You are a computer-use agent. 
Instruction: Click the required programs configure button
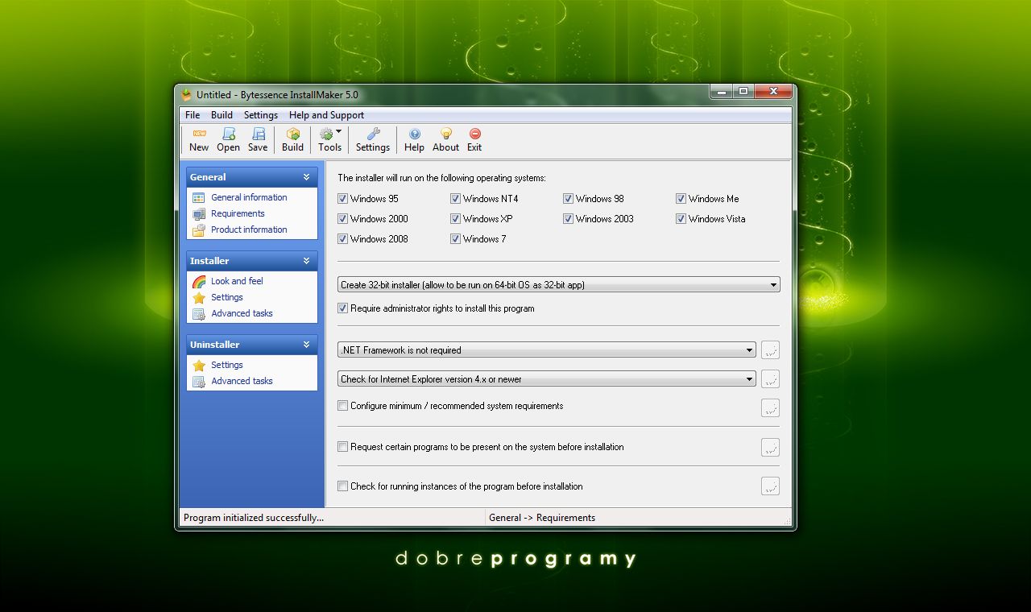(x=770, y=447)
